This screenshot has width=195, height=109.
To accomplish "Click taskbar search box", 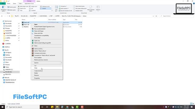I will pyautogui.click(x=22, y=107).
